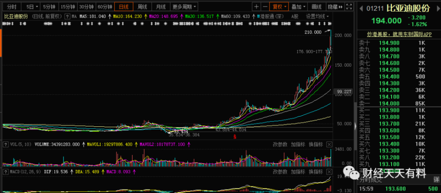This screenshot has height=193, width=441.
Task: Select the 卖三 194.200 row
Action: pyautogui.click(x=398, y=90)
